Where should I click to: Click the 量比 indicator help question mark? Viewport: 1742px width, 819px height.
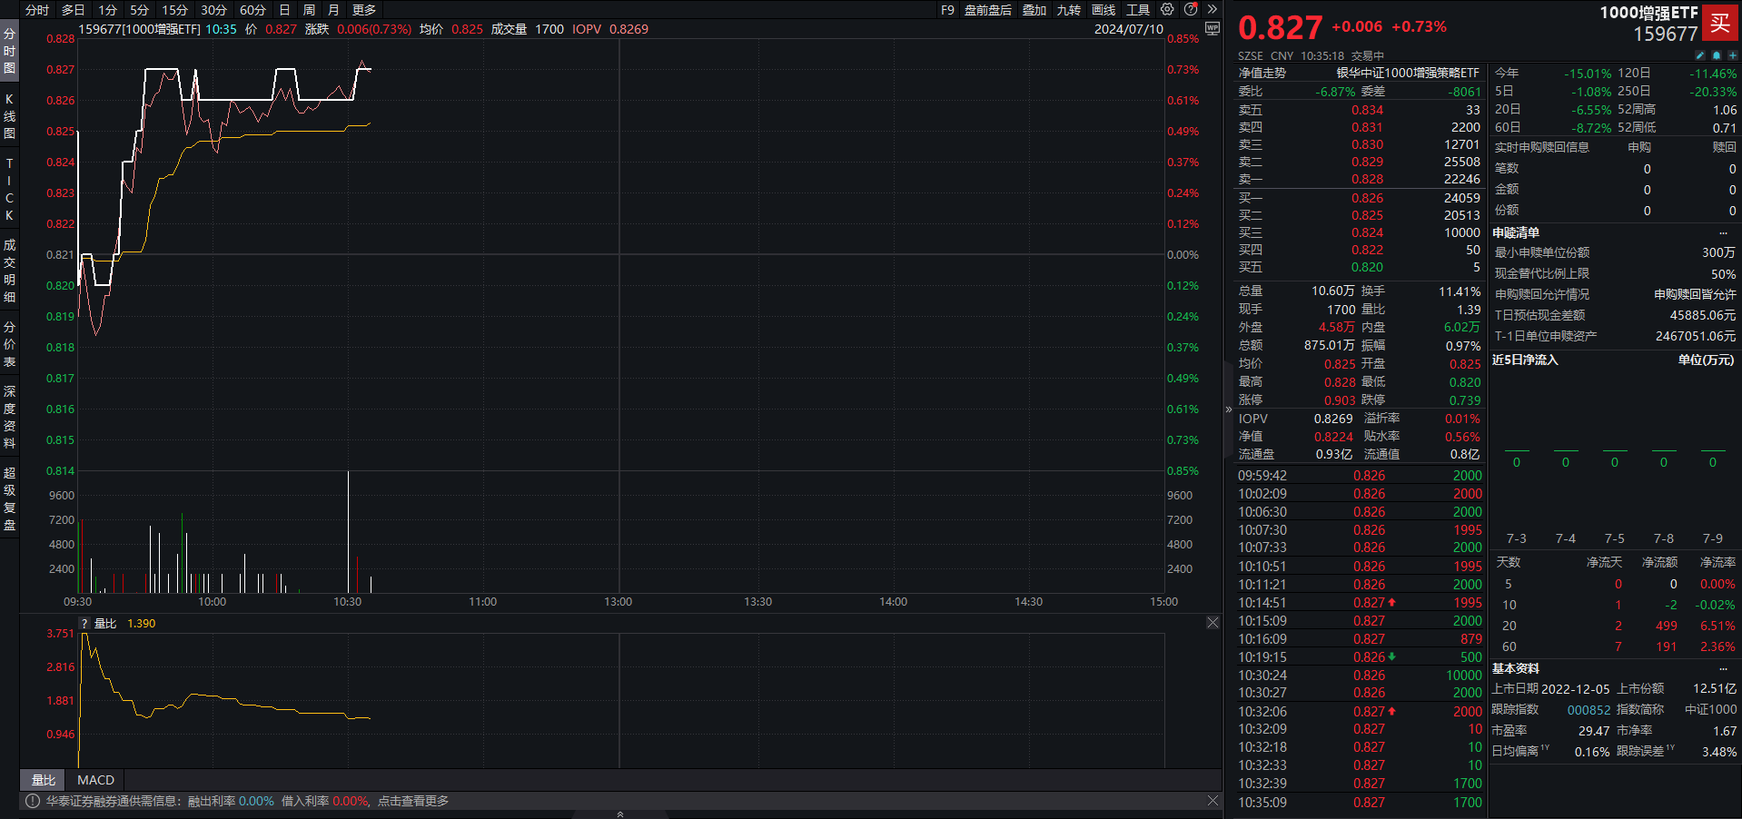(x=84, y=624)
